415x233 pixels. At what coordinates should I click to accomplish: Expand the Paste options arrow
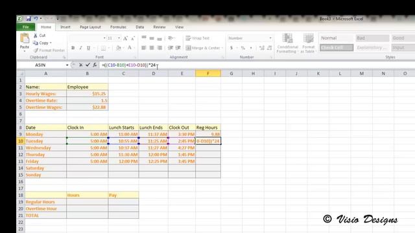[x=25, y=51]
